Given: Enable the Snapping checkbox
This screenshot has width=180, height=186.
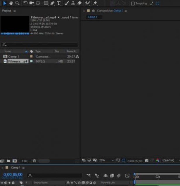Looking at the screenshot, I should tap(133, 4).
